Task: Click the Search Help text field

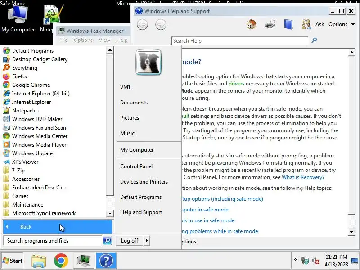Action: point(239,41)
